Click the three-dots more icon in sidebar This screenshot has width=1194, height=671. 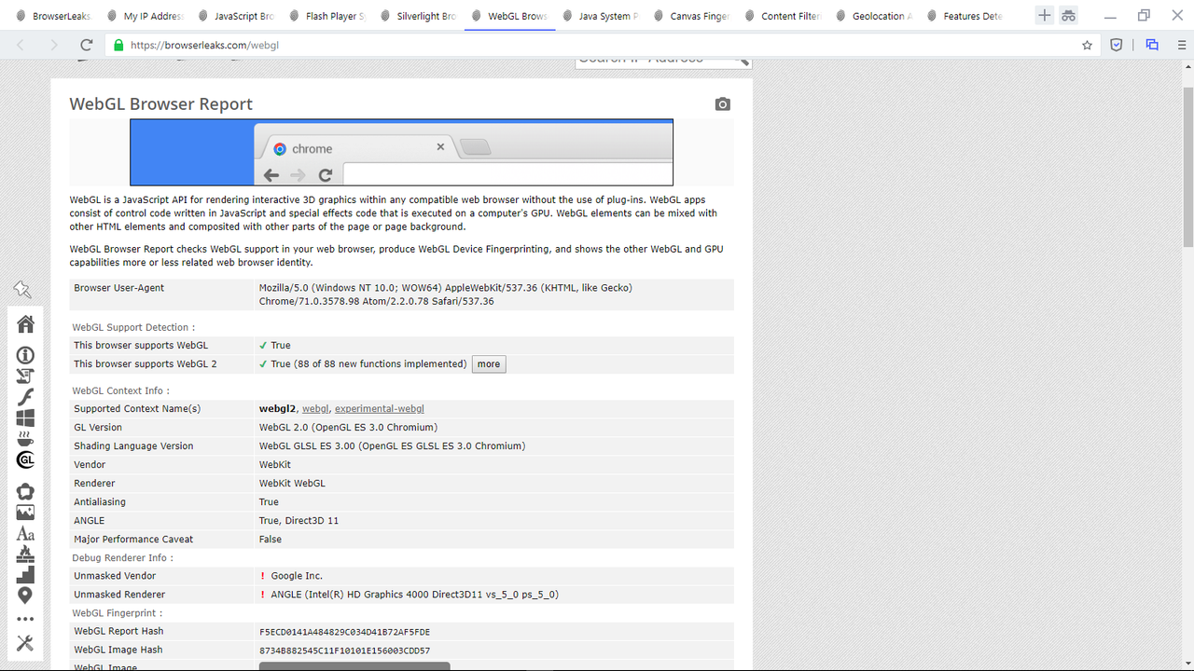click(25, 619)
